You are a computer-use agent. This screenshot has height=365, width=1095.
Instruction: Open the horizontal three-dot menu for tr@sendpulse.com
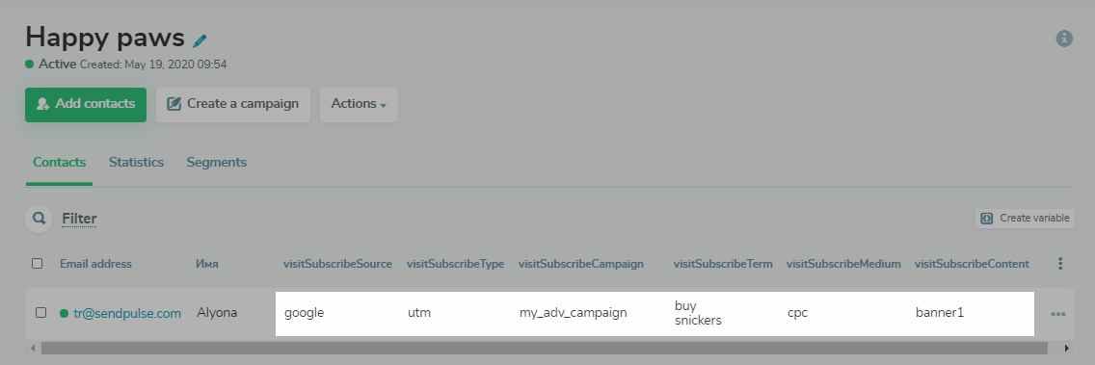[1058, 314]
